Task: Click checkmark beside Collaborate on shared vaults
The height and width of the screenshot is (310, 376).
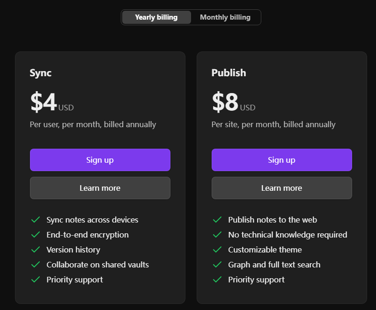Action: 36,265
